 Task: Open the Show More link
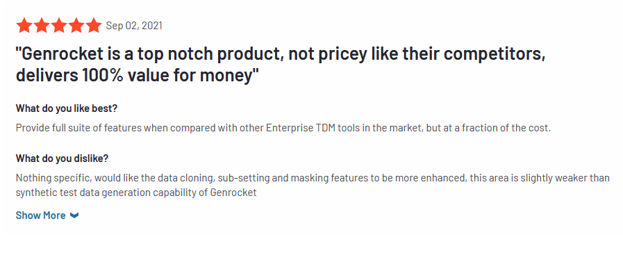tap(40, 215)
